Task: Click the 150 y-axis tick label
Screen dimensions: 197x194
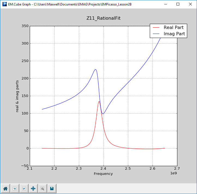Action: [25, 96]
